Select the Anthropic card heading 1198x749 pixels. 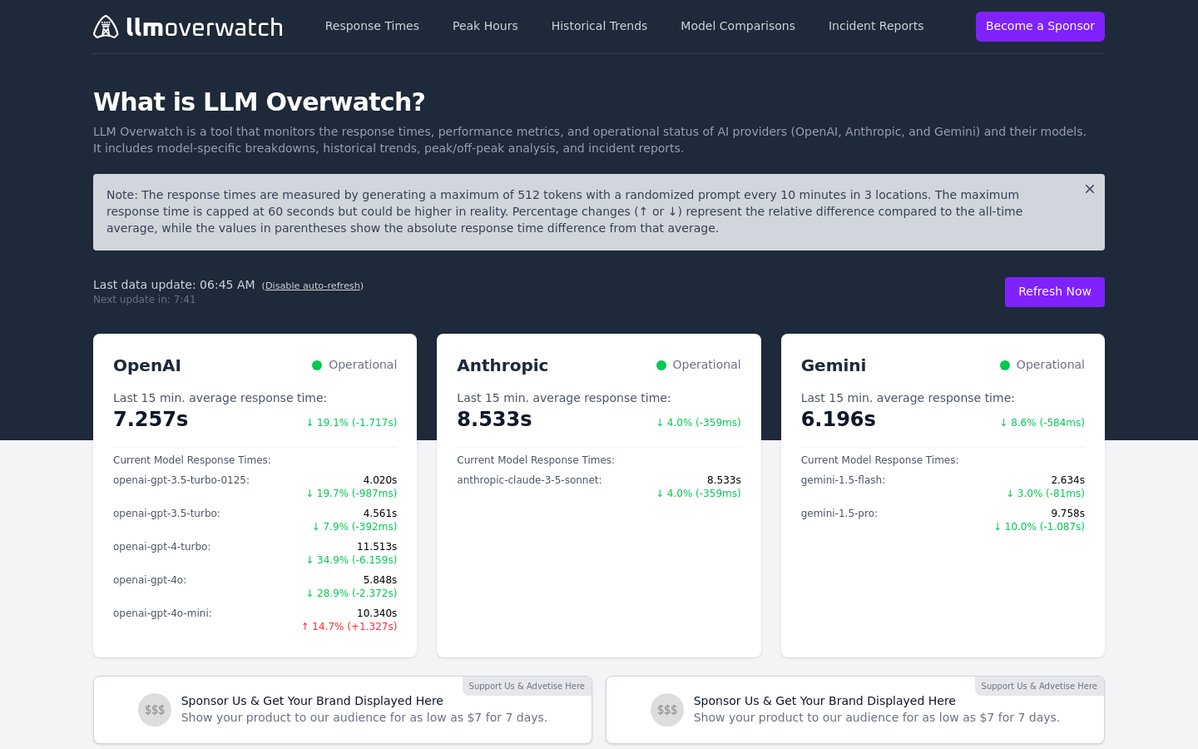[502, 365]
